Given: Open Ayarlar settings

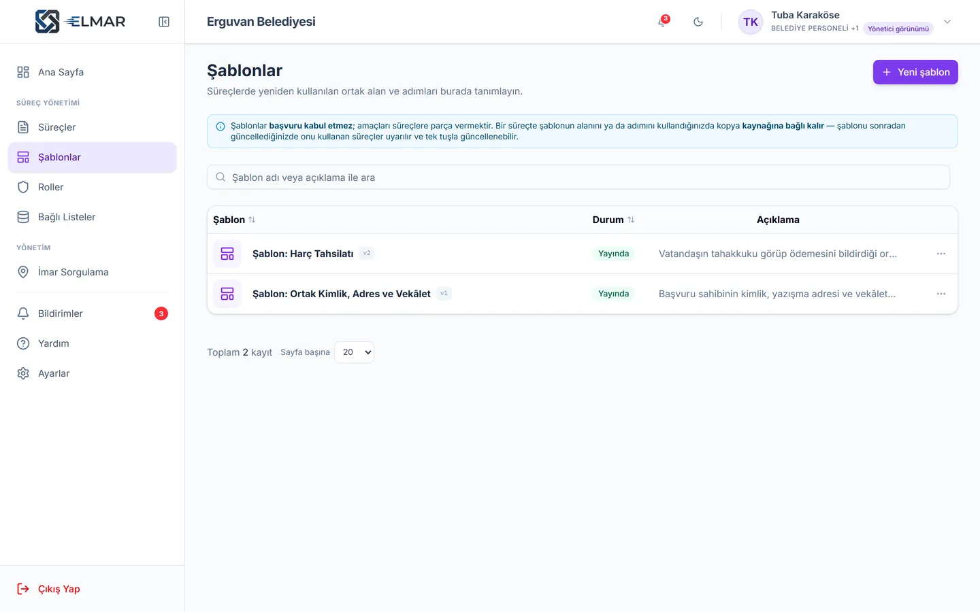Looking at the screenshot, I should pyautogui.click(x=92, y=373).
